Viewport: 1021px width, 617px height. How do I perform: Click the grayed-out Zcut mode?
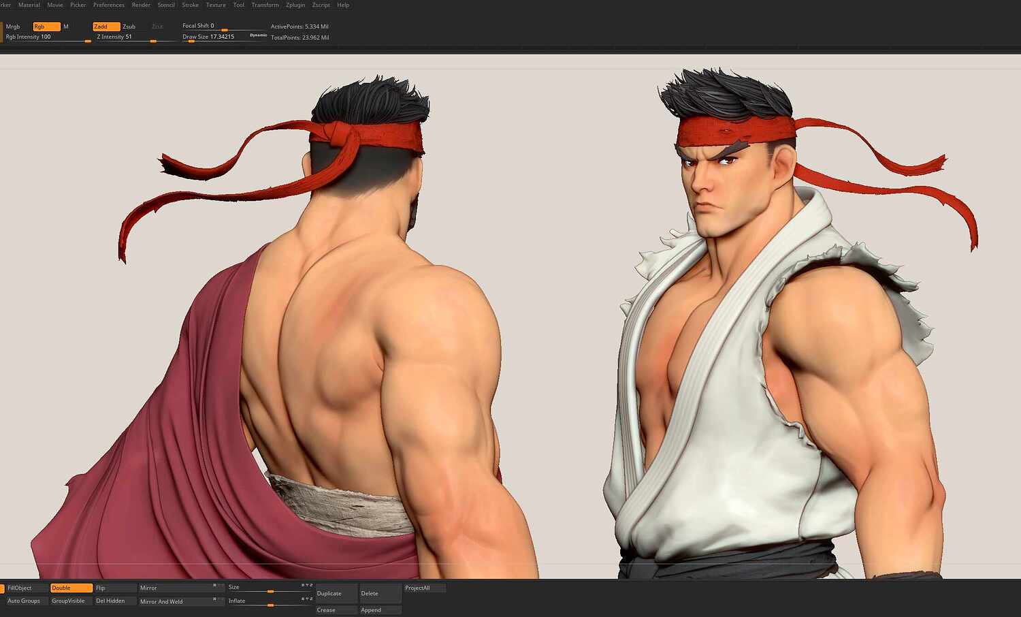point(157,27)
